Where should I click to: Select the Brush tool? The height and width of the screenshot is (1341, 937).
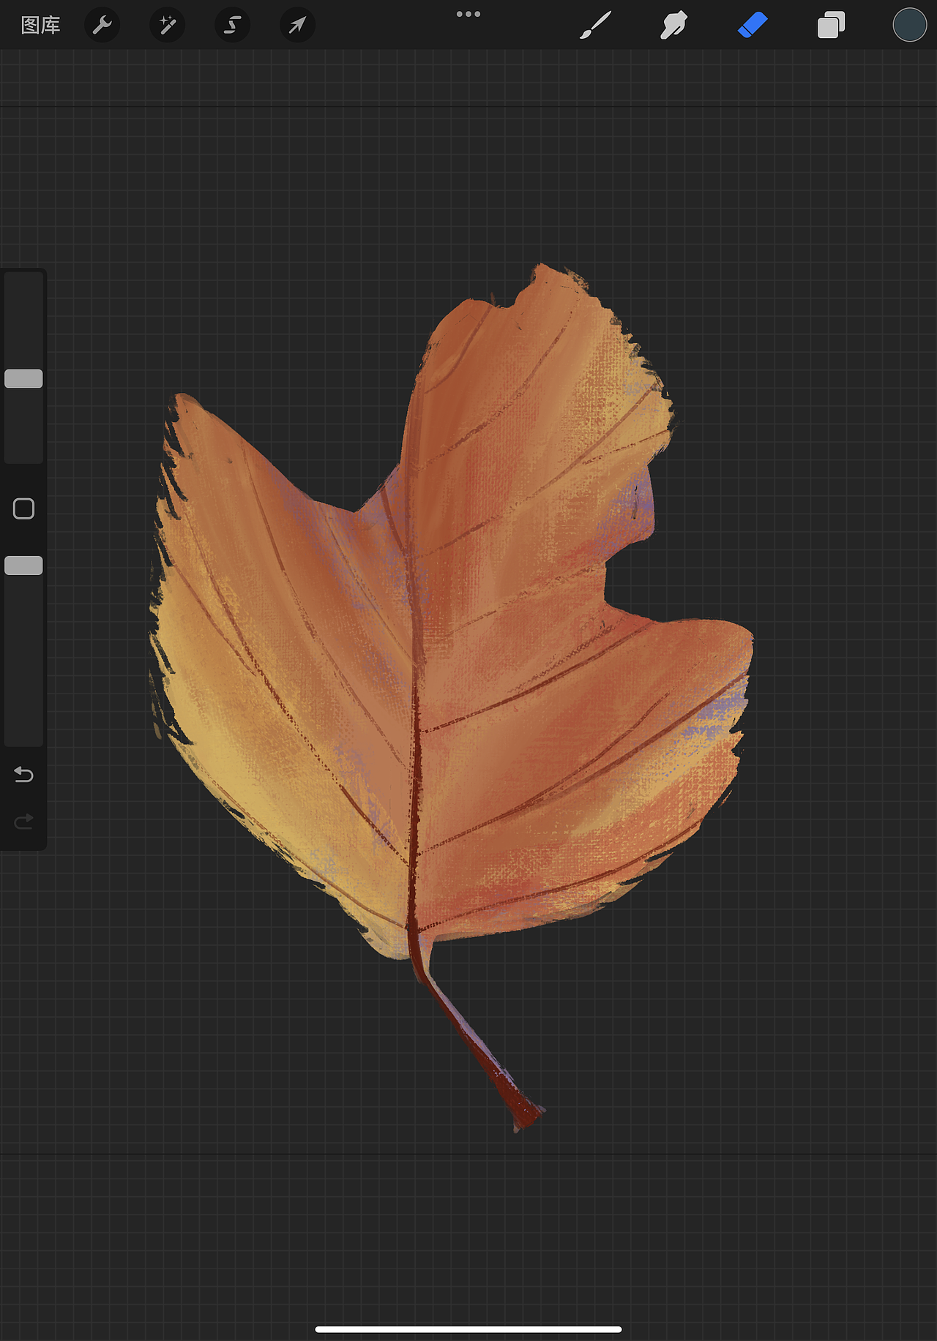pos(595,26)
